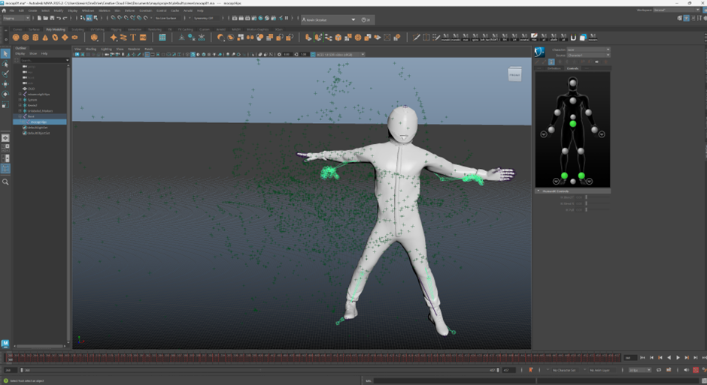Image resolution: width=707 pixels, height=385 pixels.
Task: Click the FRONT view cube
Action: (x=514, y=74)
